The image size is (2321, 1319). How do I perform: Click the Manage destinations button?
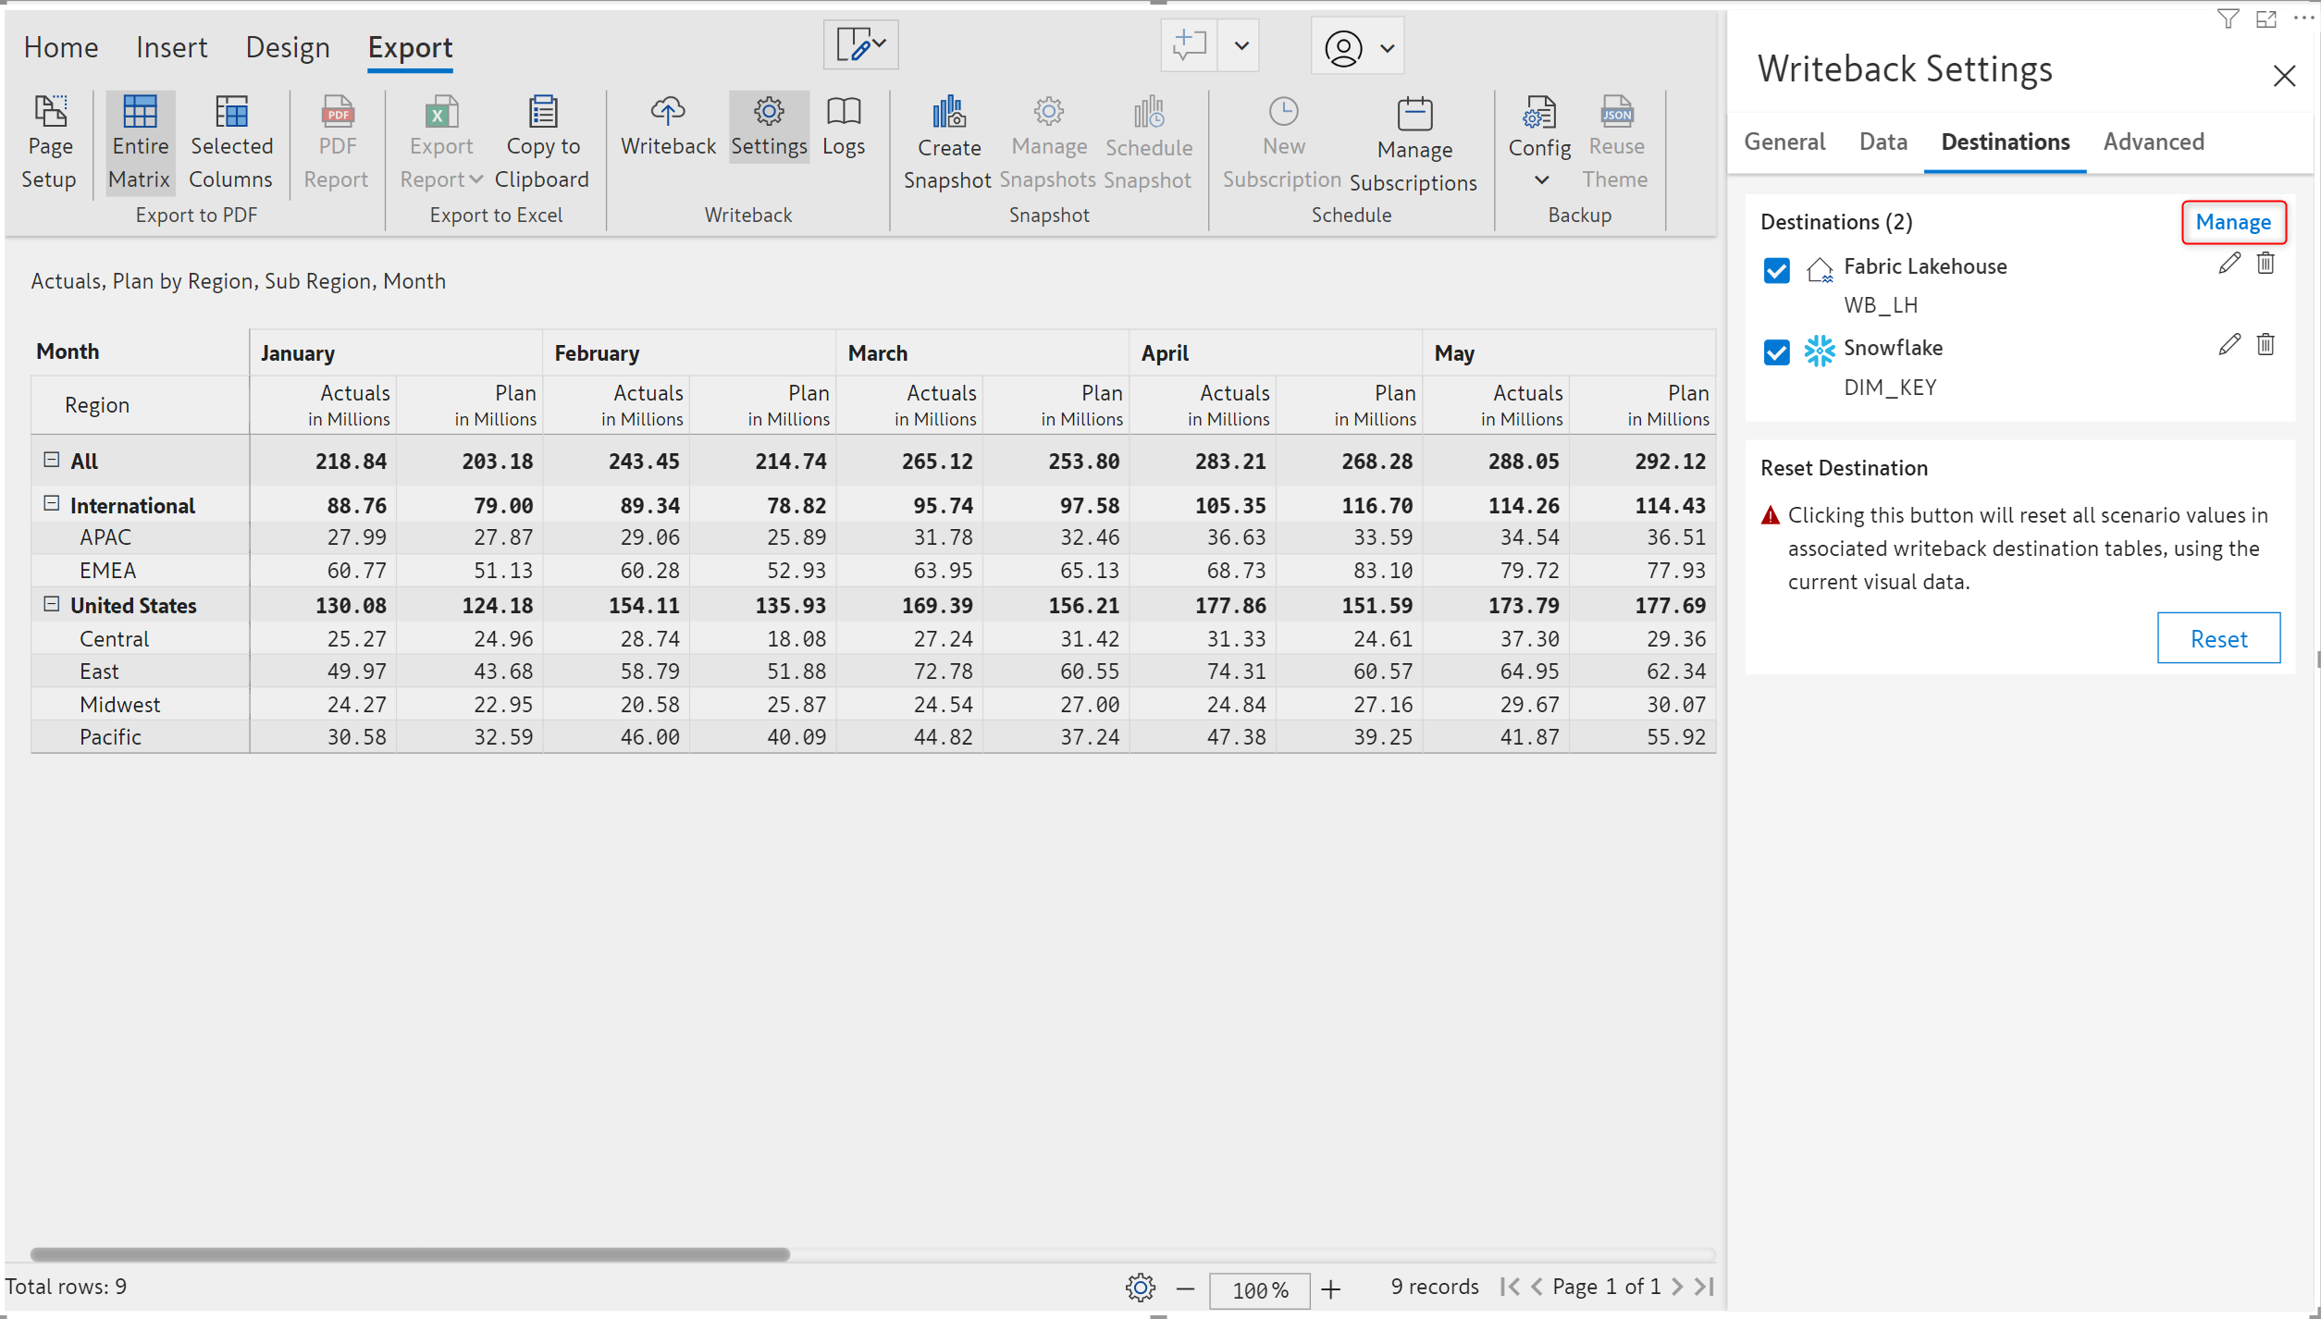2232,222
